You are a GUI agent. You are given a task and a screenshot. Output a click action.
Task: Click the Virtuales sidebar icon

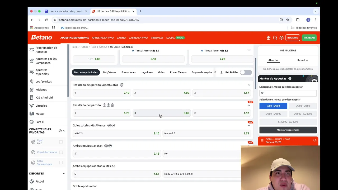click(x=32, y=106)
